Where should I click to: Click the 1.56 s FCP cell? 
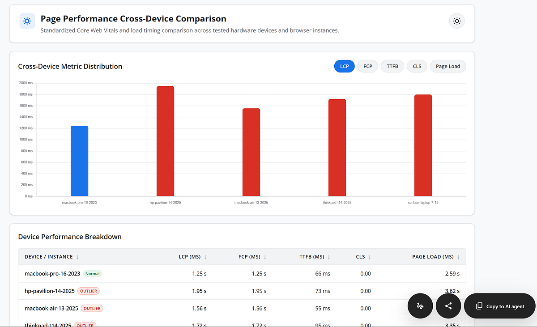(x=259, y=309)
